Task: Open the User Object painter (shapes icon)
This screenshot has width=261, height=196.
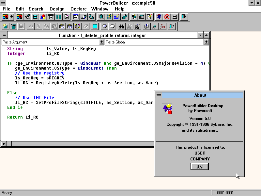Action: 43,17
